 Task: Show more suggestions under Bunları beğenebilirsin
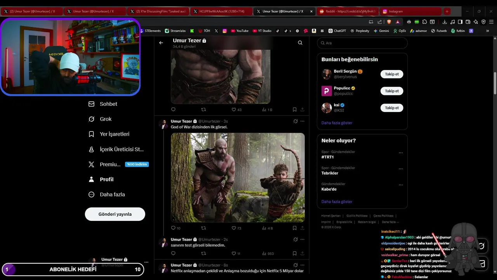click(x=337, y=123)
